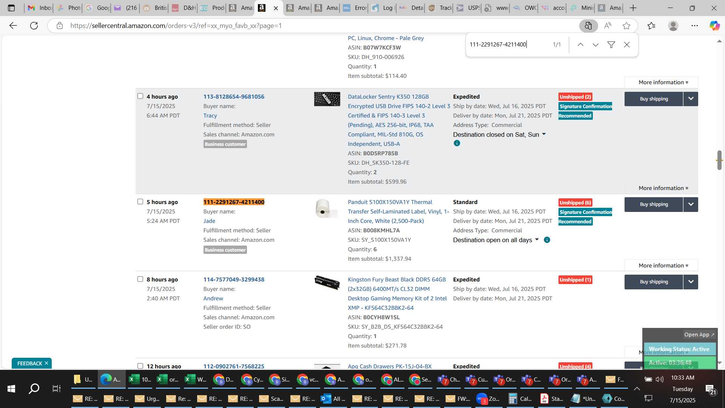Switch to the OWC browser tab
The height and width of the screenshot is (408, 725).
pos(524,8)
